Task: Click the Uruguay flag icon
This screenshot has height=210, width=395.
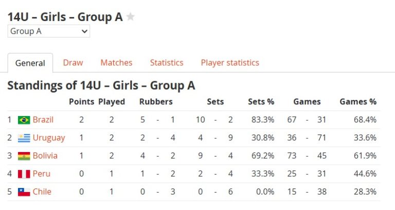Action: [x=24, y=138]
